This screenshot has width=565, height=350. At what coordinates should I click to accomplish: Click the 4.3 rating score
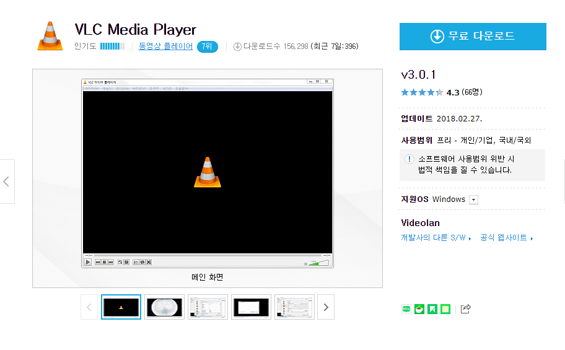(453, 93)
